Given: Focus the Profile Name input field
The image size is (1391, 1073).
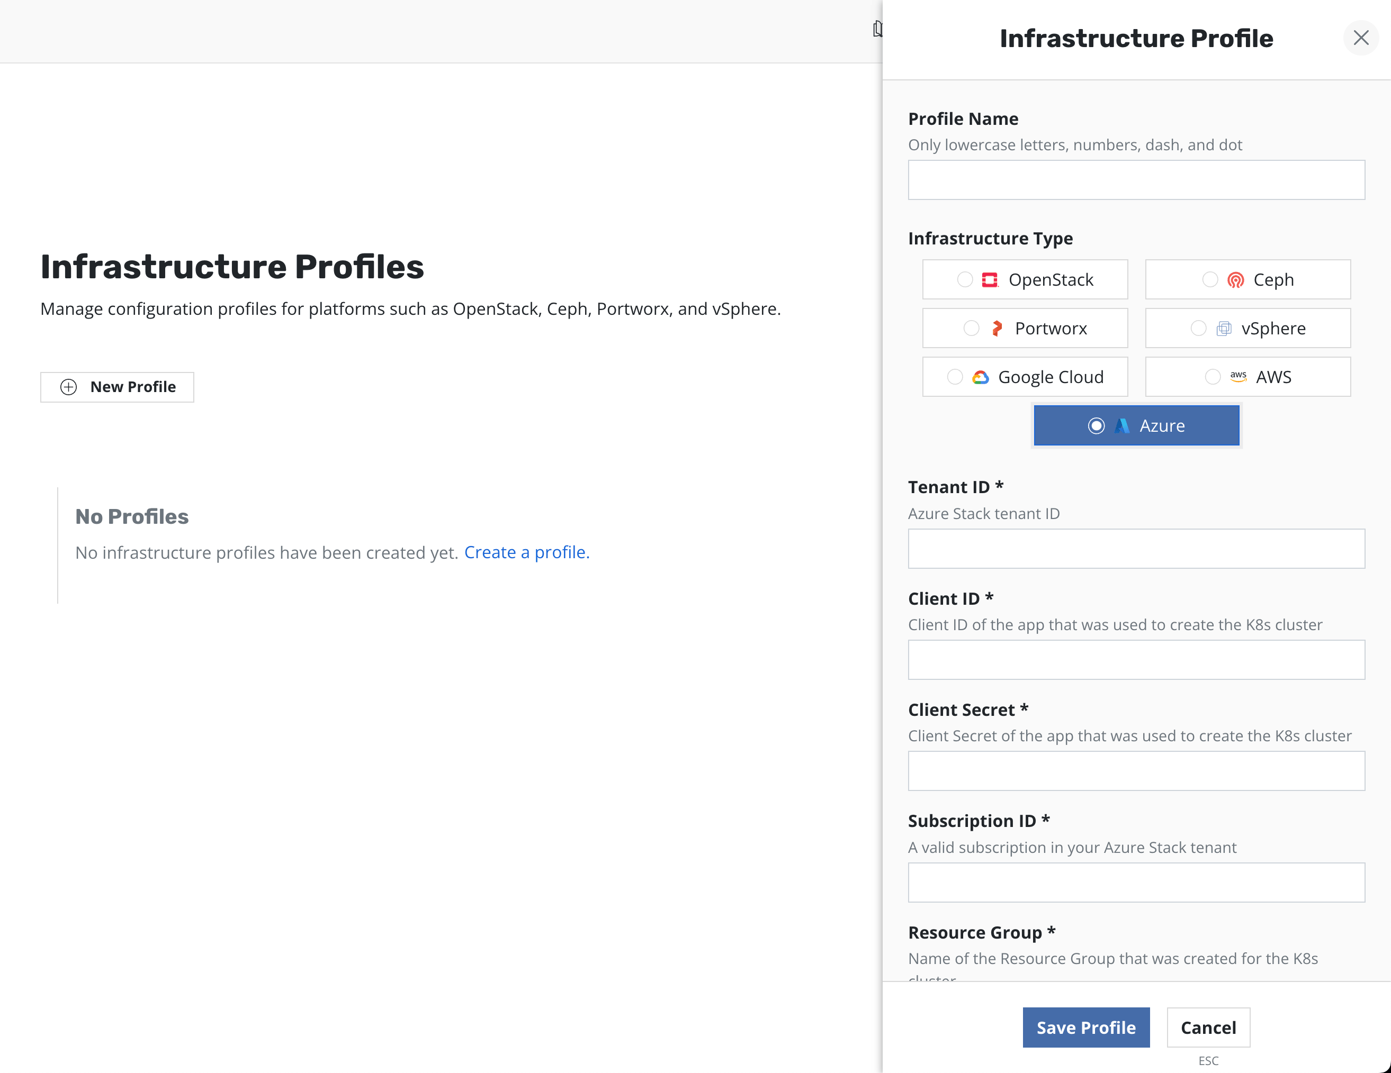Looking at the screenshot, I should pos(1136,180).
